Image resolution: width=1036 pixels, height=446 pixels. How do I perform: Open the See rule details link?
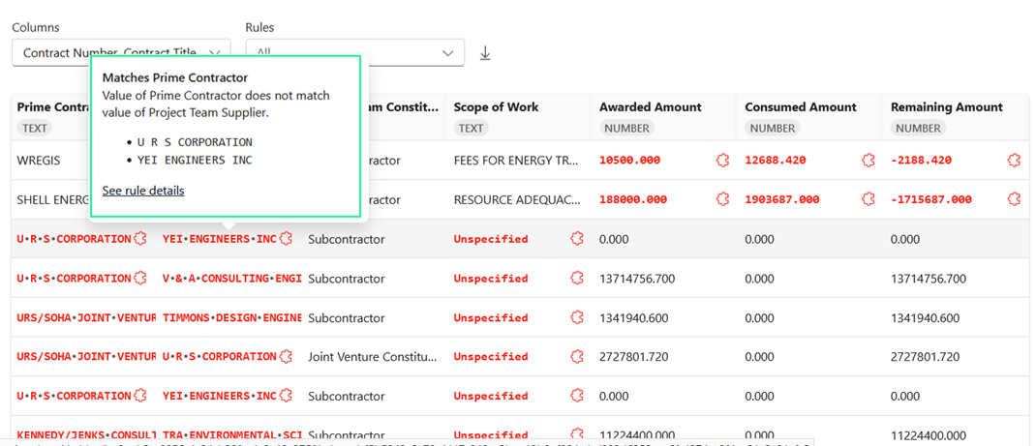tap(143, 191)
